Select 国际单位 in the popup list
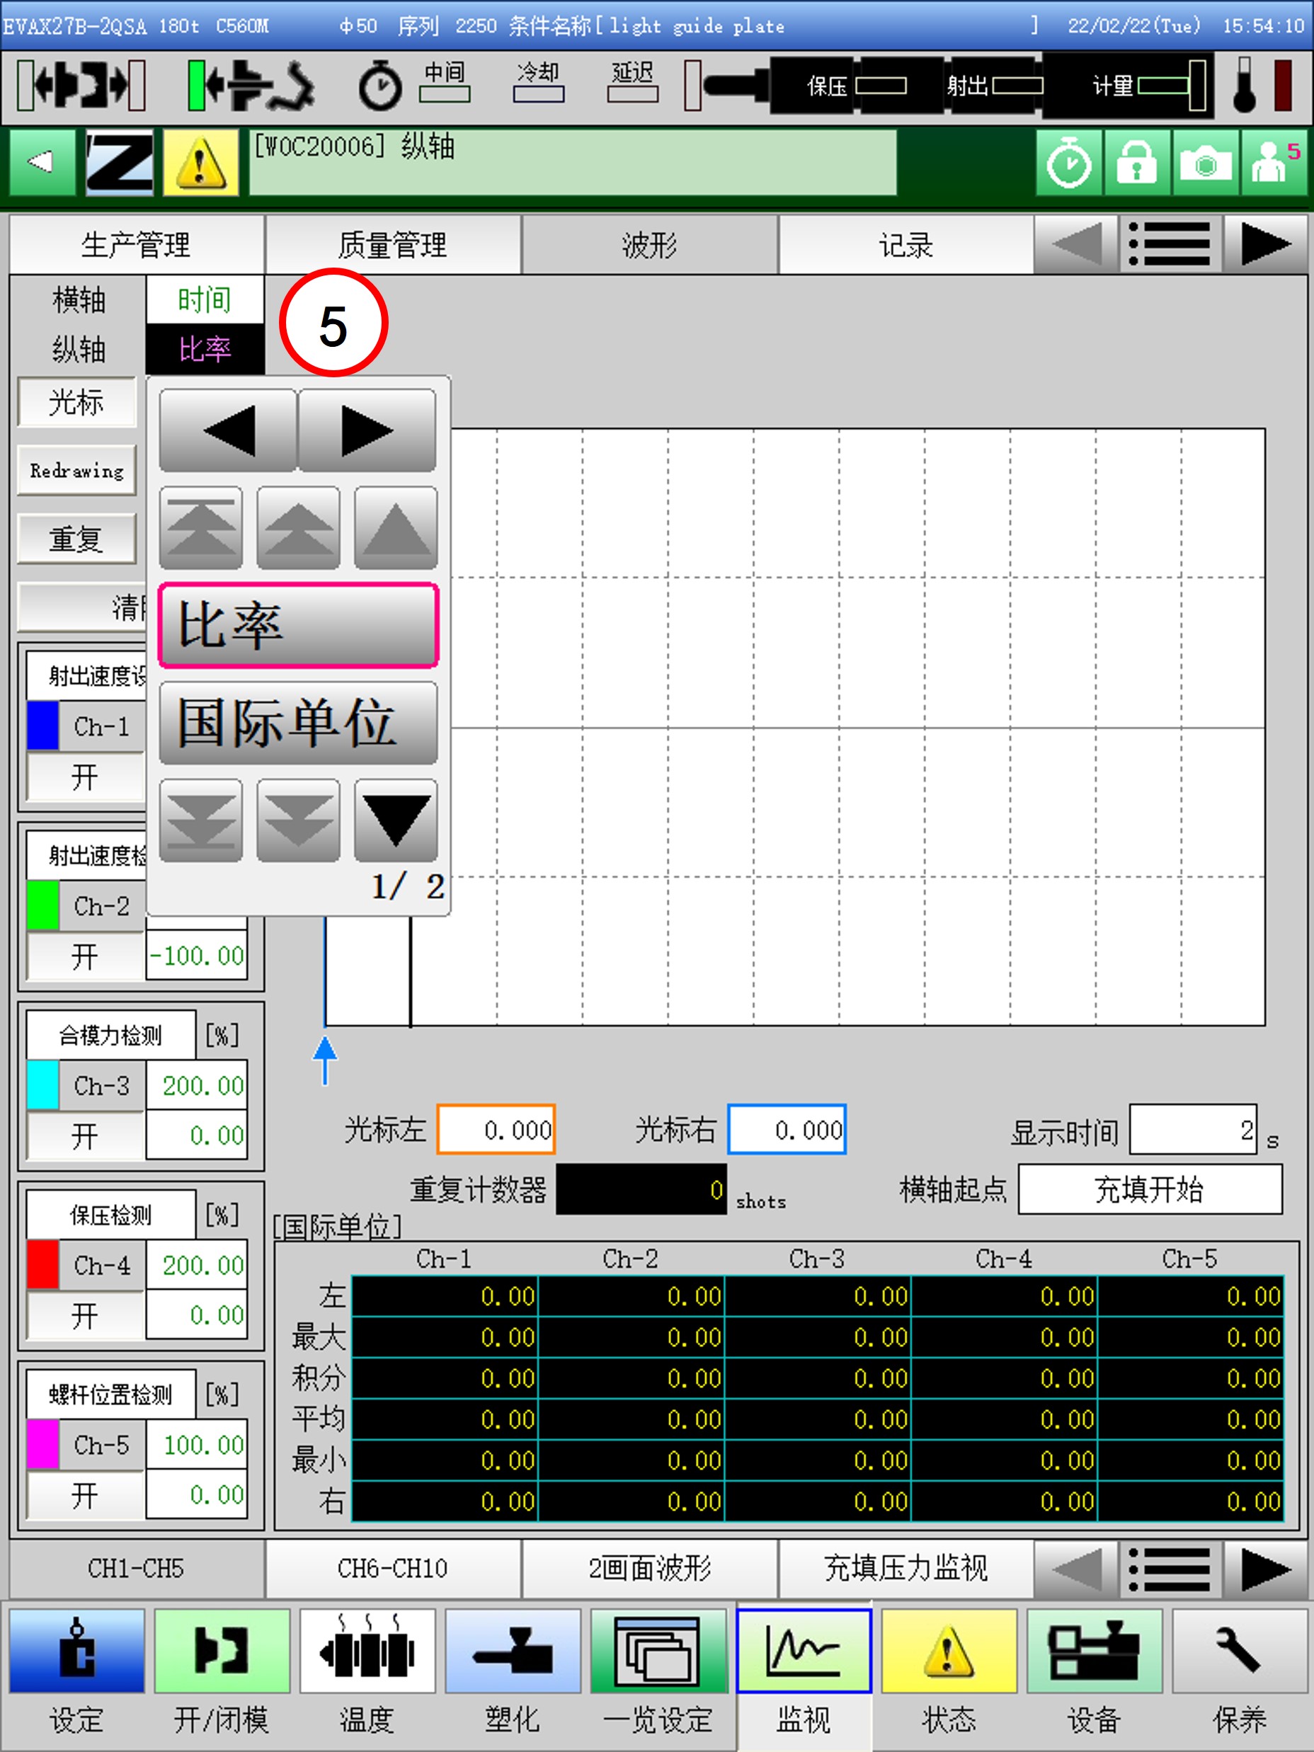The image size is (1314, 1752). point(298,723)
